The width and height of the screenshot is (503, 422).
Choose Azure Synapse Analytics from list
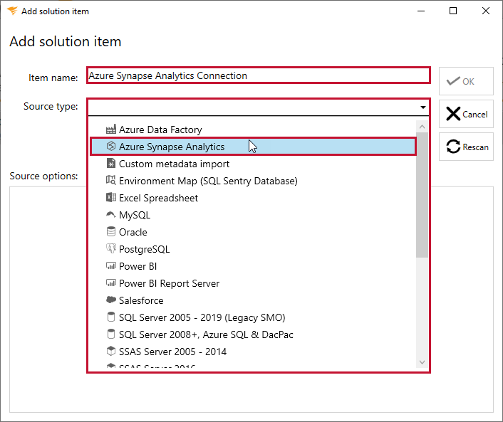(x=253, y=147)
